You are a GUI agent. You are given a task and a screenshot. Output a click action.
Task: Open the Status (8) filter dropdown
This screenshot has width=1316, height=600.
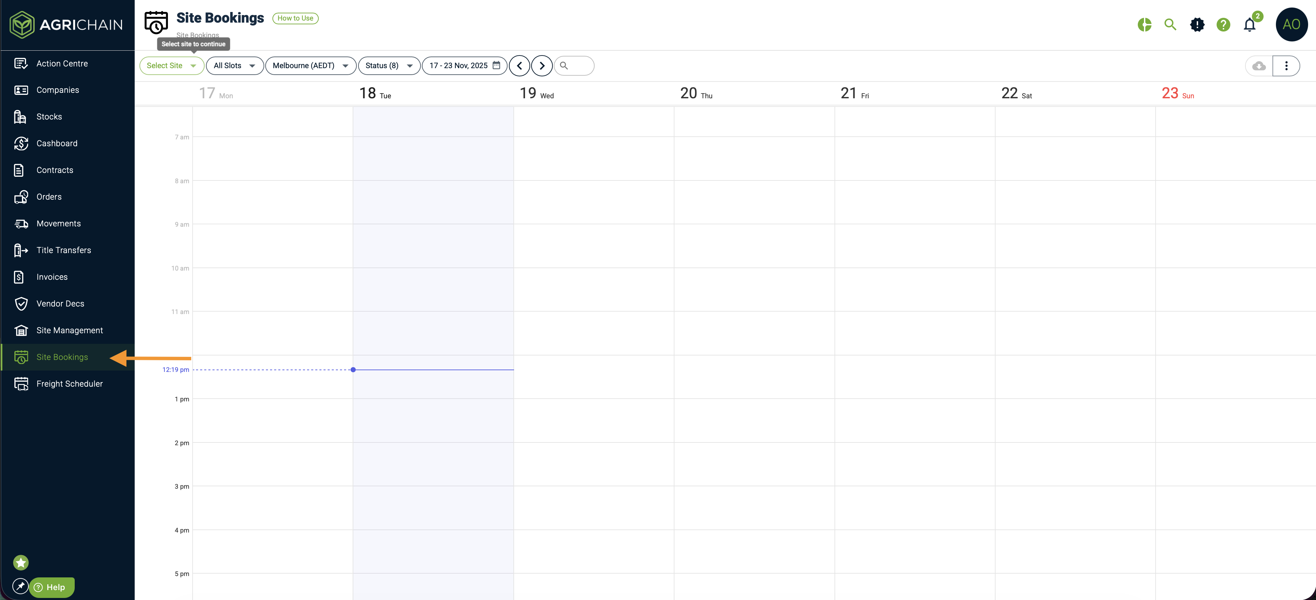coord(389,66)
